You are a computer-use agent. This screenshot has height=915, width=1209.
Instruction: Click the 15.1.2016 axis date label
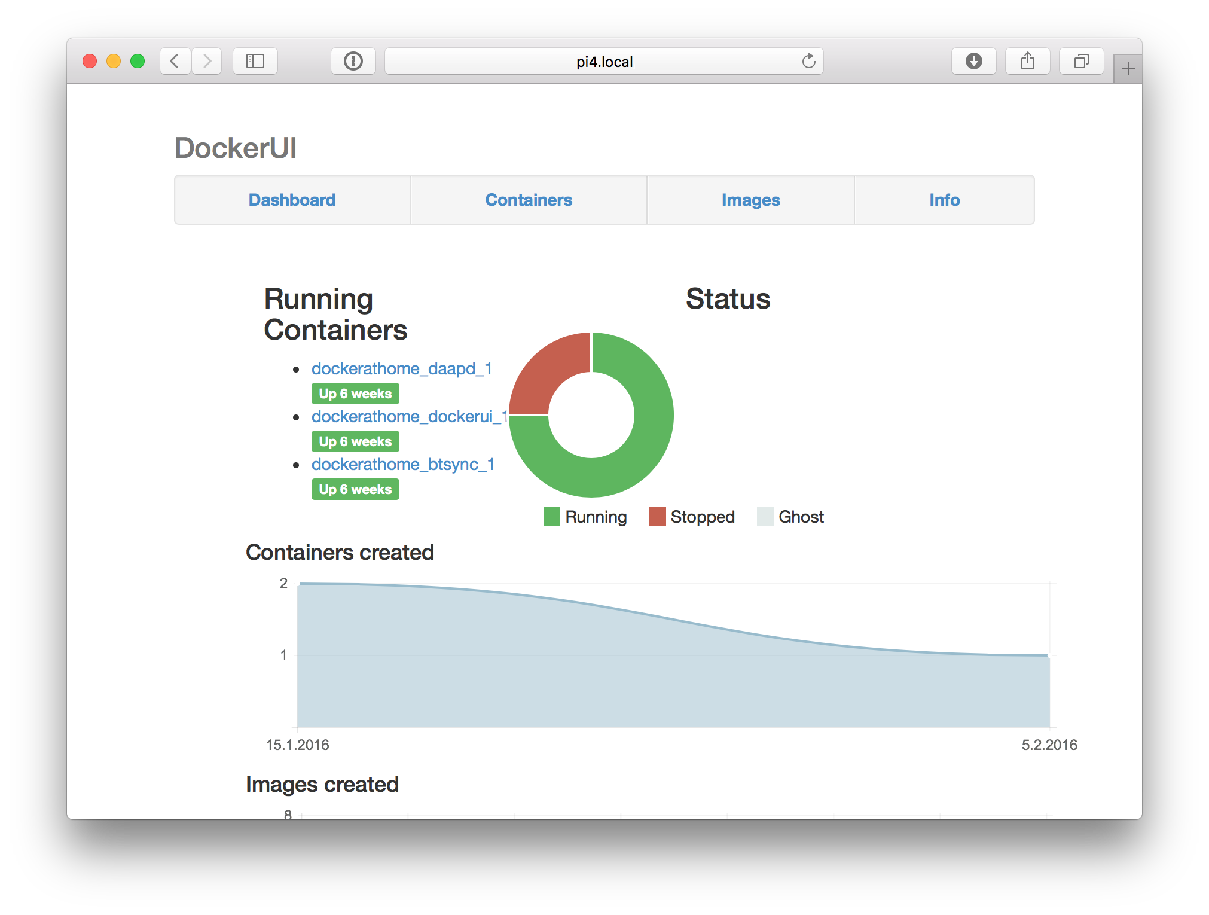click(x=298, y=745)
